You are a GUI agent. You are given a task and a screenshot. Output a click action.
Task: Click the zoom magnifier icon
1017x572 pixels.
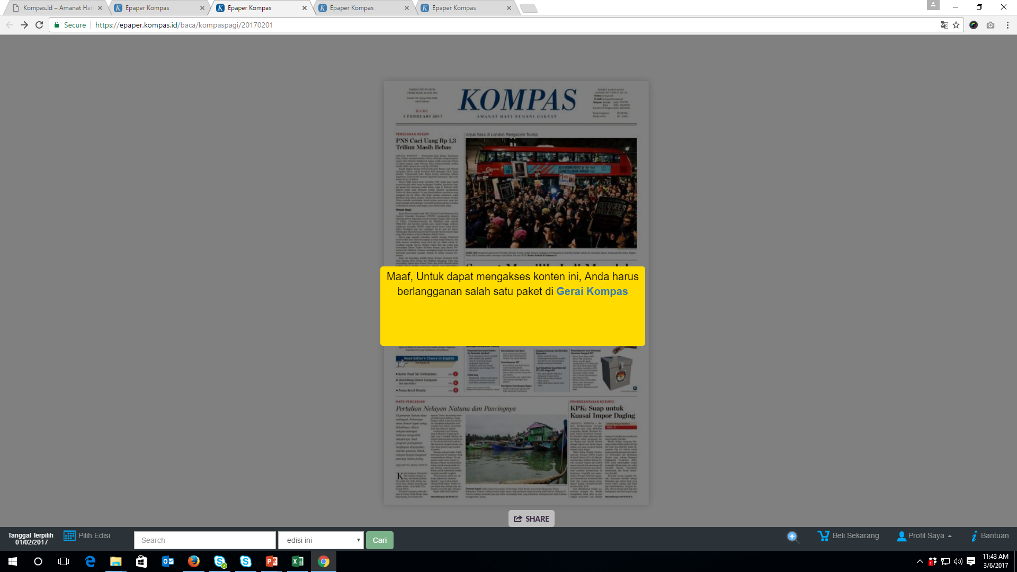[792, 537]
